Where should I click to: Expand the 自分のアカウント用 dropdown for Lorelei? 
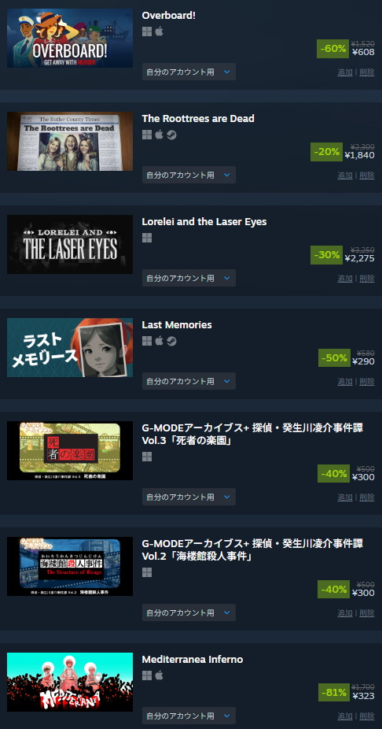point(189,278)
